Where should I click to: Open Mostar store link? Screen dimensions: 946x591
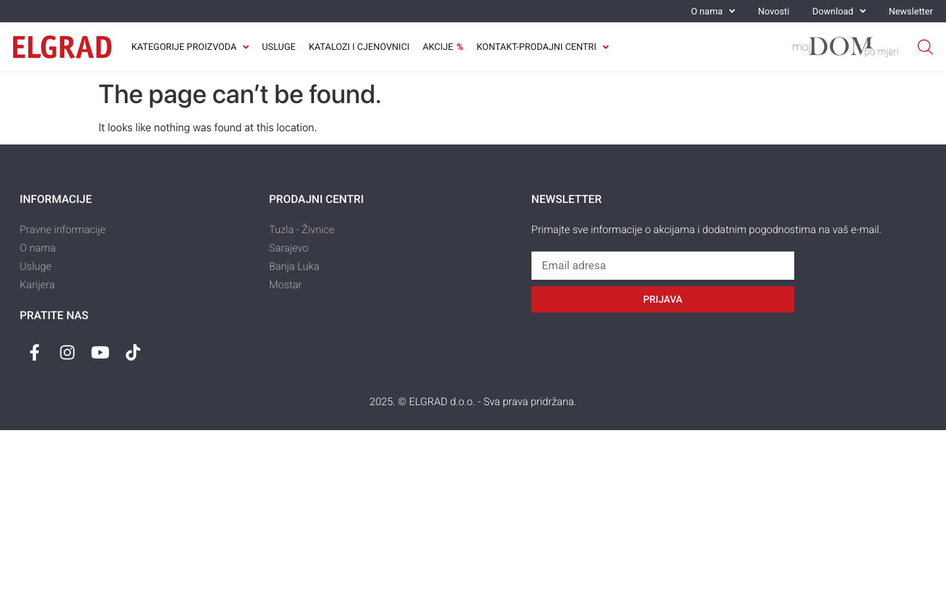(285, 284)
